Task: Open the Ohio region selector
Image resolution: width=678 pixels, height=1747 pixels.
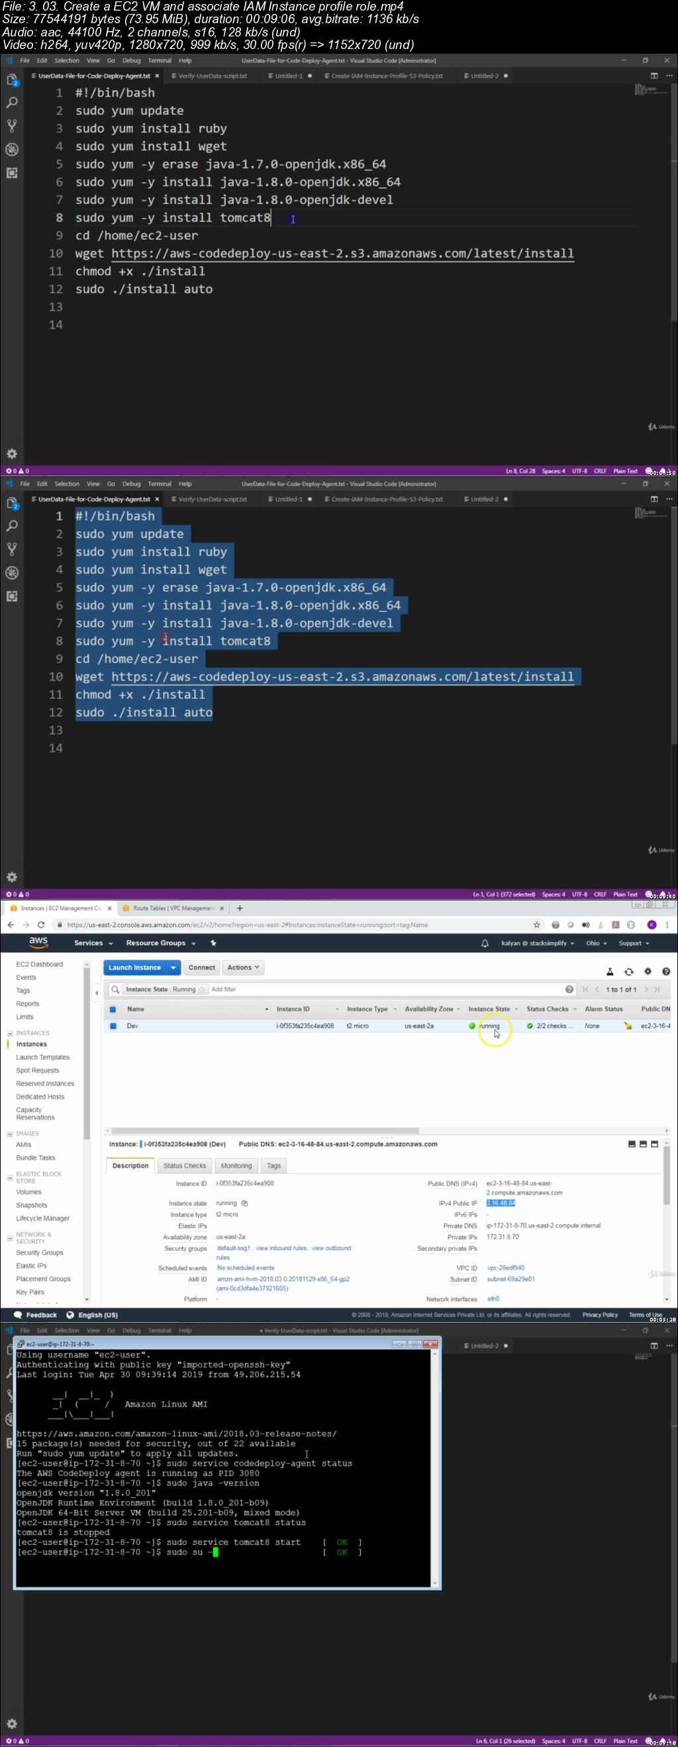Action: click(597, 943)
